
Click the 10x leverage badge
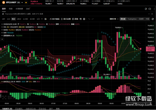[x=19, y=2]
